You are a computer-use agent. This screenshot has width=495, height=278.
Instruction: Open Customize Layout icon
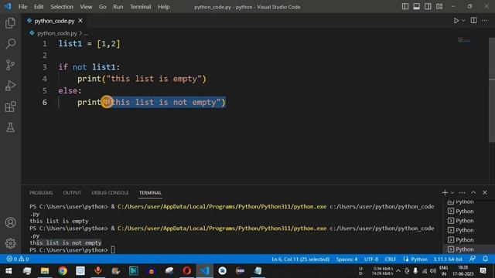(x=439, y=7)
